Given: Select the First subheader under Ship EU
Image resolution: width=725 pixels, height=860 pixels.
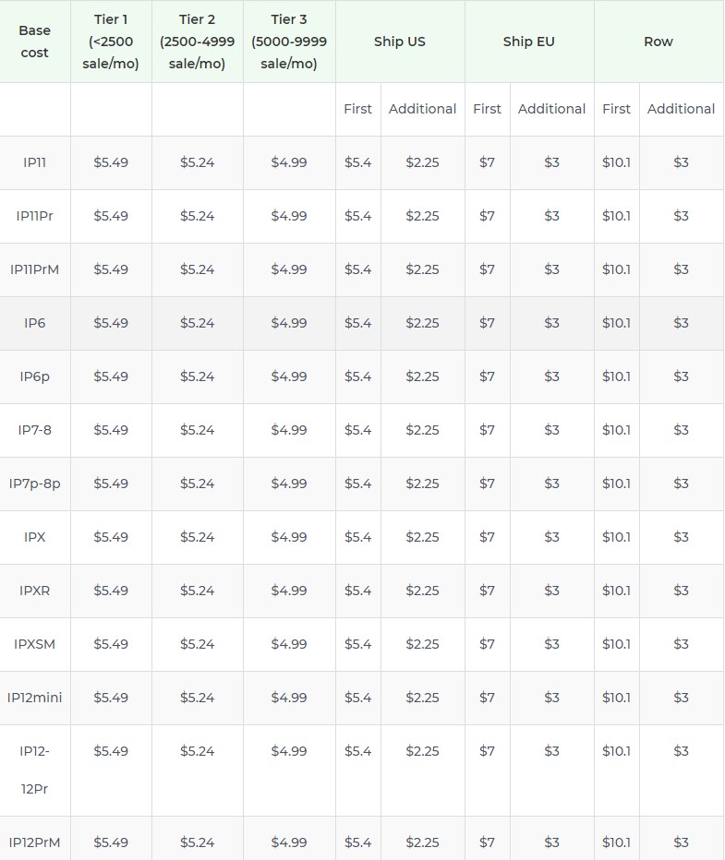Looking at the screenshot, I should (x=488, y=109).
